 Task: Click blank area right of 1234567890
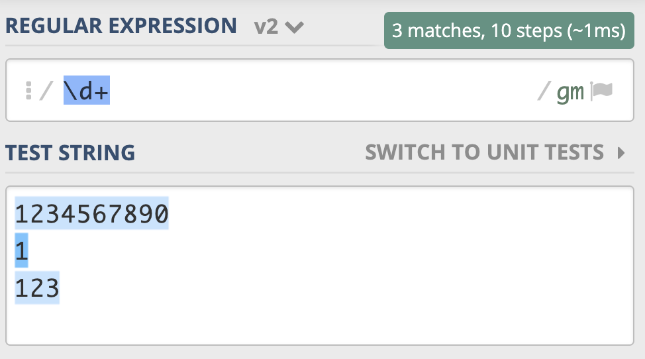(x=397, y=213)
